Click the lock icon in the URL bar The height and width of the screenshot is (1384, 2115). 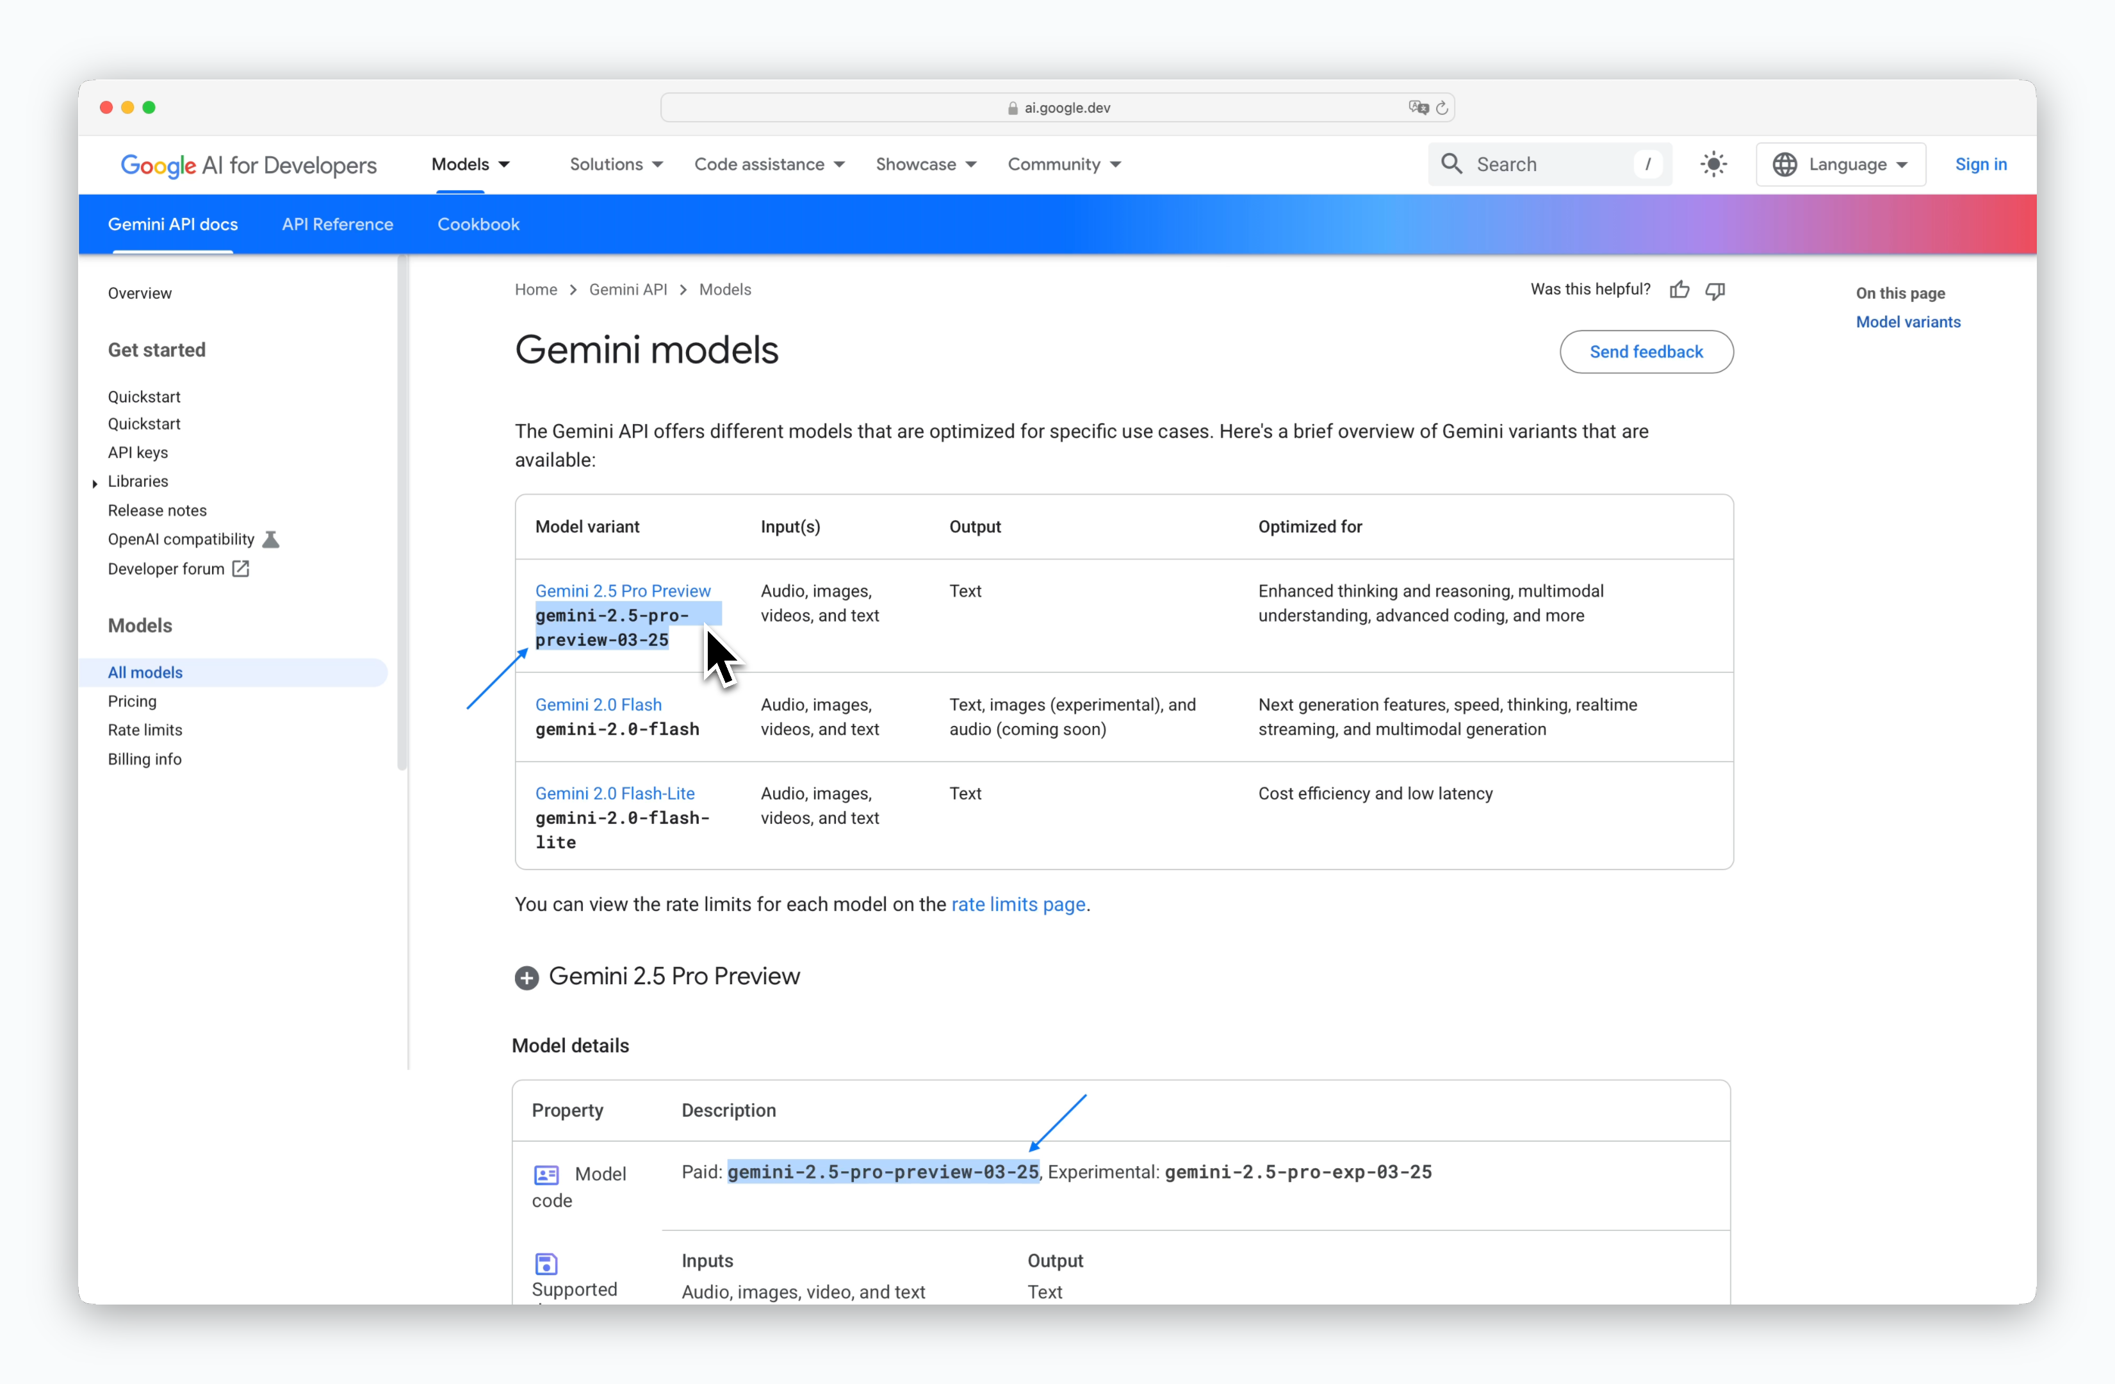click(x=1013, y=108)
